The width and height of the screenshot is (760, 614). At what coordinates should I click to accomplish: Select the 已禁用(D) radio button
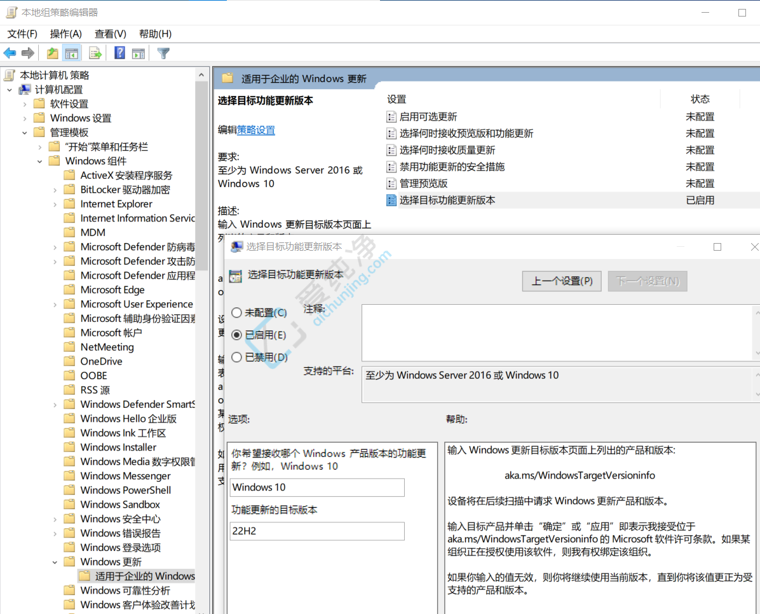pyautogui.click(x=236, y=357)
